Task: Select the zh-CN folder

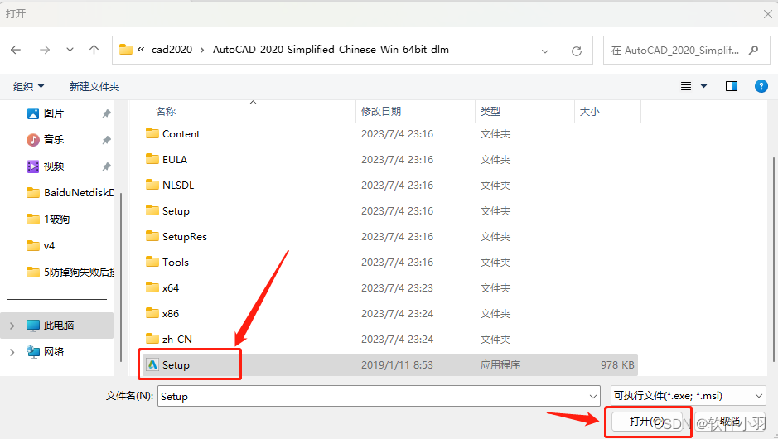Action: pos(169,340)
